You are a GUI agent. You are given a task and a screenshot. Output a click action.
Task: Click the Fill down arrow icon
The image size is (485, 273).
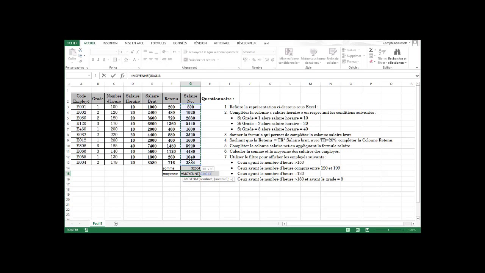[371, 56]
